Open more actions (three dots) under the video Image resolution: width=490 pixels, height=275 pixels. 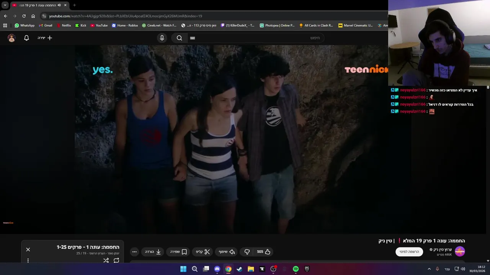point(134,252)
